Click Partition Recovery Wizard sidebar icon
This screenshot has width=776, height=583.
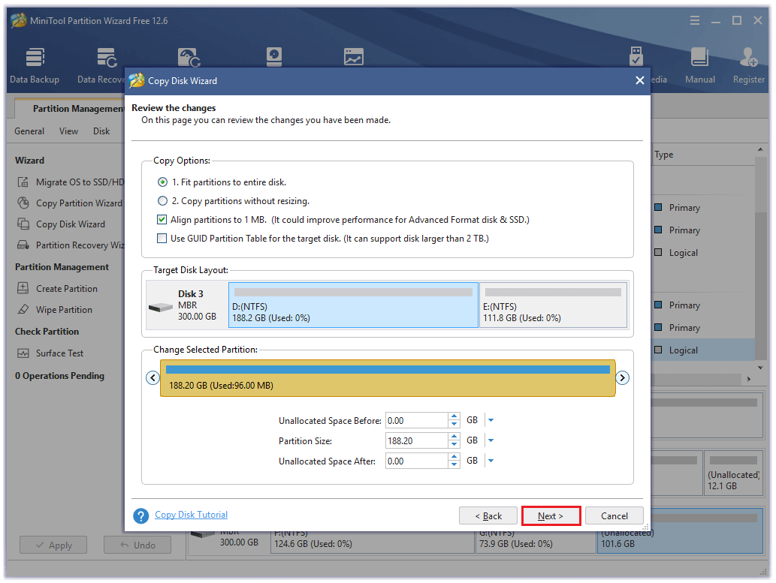(x=23, y=245)
